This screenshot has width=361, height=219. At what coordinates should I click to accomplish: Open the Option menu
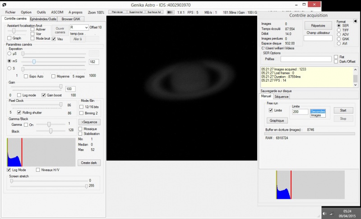pos(26,12)
